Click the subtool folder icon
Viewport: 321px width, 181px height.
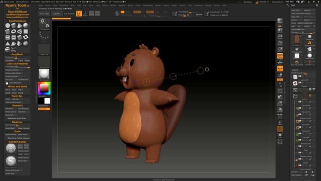click(295, 96)
